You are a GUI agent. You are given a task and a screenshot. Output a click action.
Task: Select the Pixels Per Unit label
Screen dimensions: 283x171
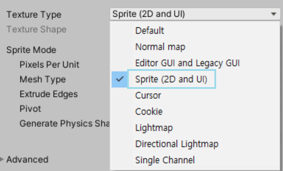tap(49, 65)
